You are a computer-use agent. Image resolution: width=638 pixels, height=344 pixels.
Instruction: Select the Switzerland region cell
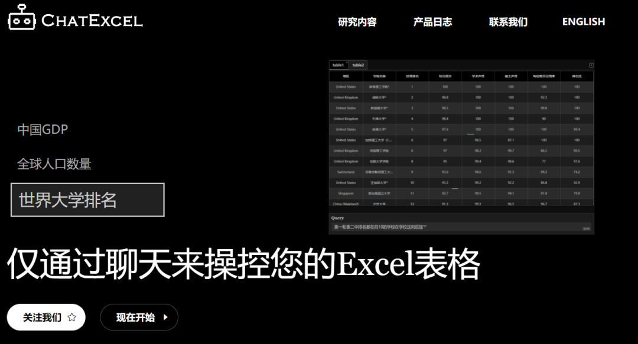pos(346,172)
